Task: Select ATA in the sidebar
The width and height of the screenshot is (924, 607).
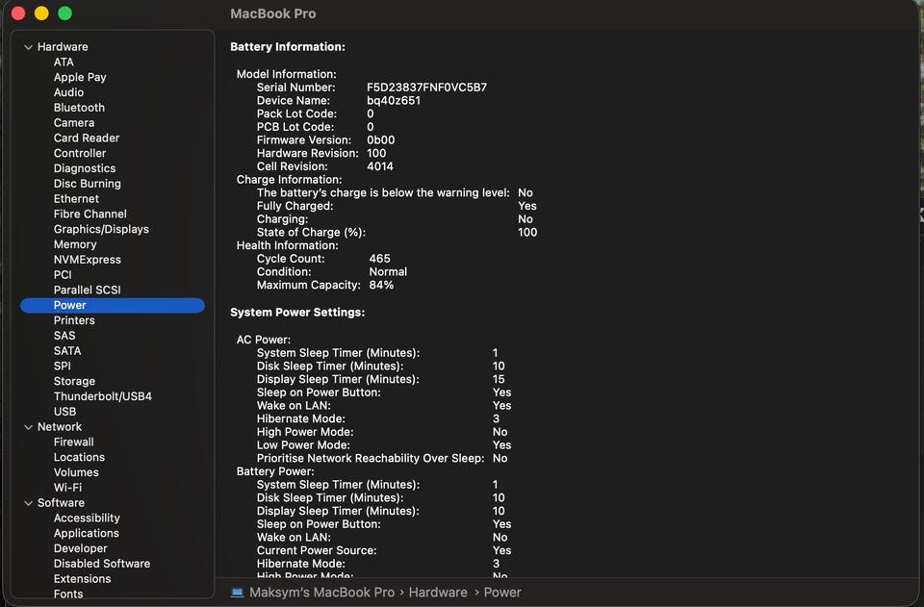Action: pyautogui.click(x=64, y=62)
